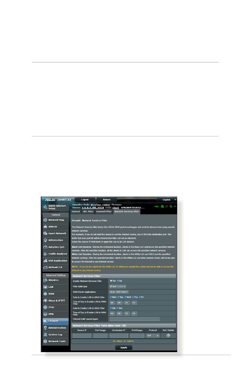Viewport: 249px width, 375px height.
Task: Click the Reboot button
Action: click(106, 200)
